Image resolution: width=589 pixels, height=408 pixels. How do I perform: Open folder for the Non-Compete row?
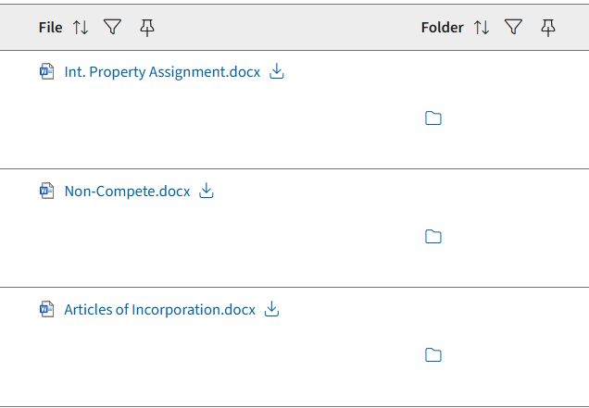tap(432, 237)
